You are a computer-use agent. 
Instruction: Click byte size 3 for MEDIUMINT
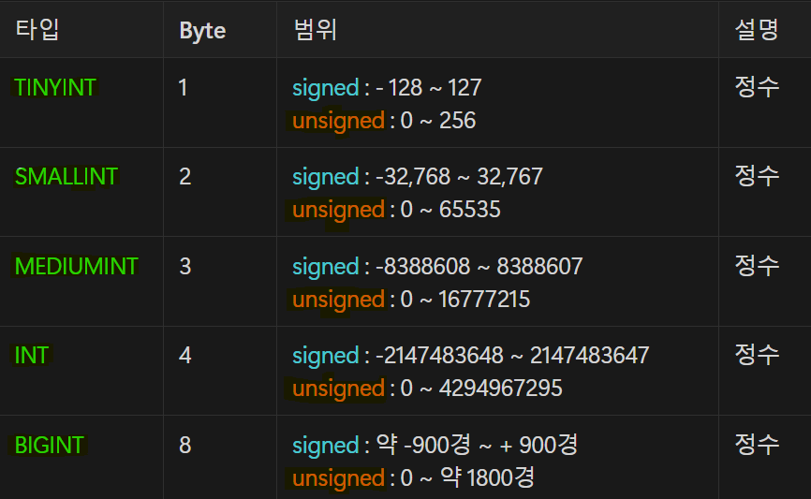(185, 266)
